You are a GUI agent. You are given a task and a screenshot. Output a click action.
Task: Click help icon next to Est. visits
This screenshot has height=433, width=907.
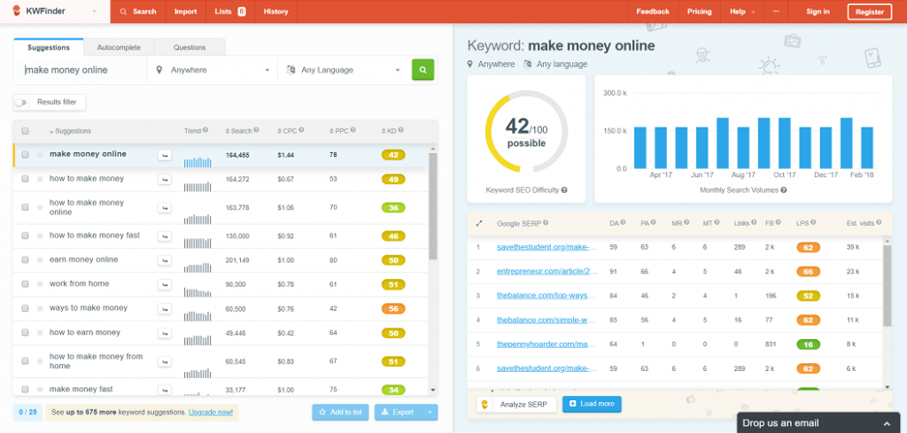pyautogui.click(x=879, y=222)
